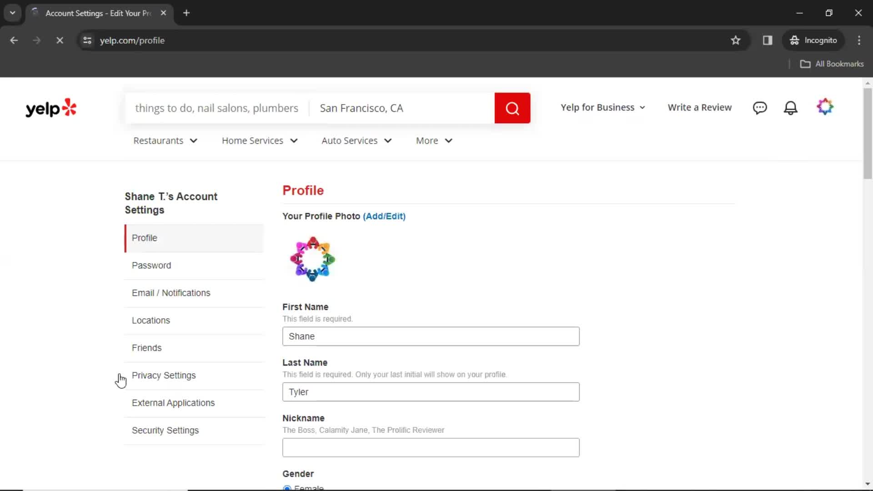Click the search terms input box
This screenshot has width=873, height=491.
[217, 108]
